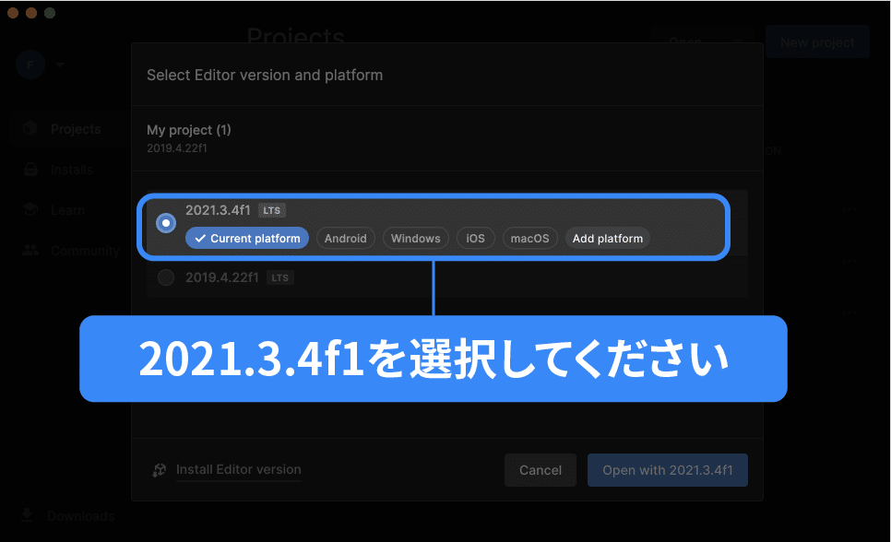891x542 pixels.
Task: Click the F user avatar icon
Action: [30, 65]
